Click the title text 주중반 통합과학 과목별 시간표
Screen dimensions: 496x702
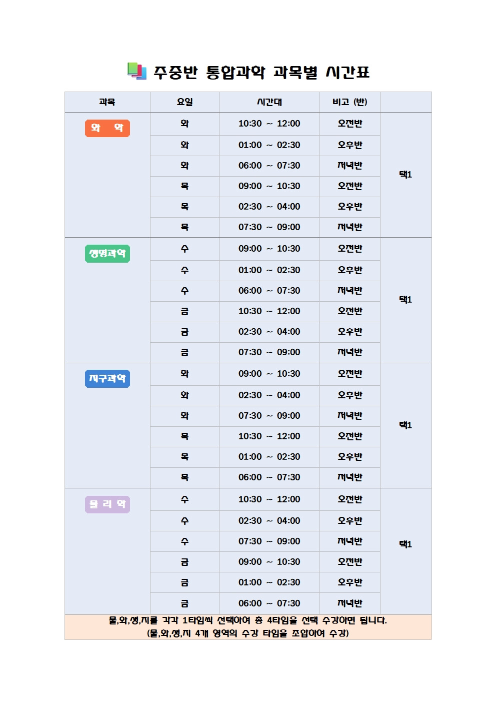tap(261, 73)
